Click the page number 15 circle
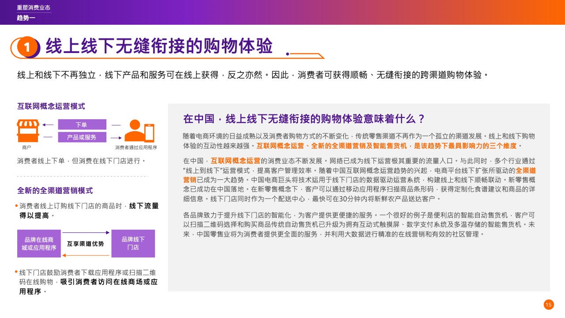Viewport: 565px width, 318px height. tap(549, 305)
